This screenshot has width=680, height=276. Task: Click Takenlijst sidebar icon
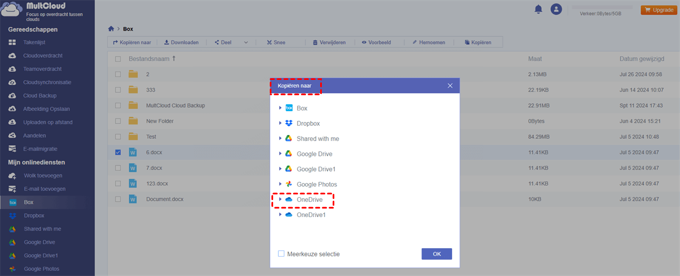pos(12,43)
